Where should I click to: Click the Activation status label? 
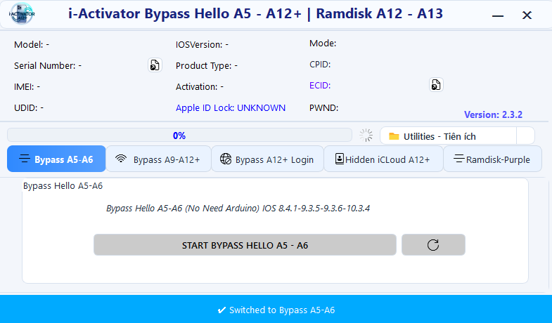click(x=200, y=87)
